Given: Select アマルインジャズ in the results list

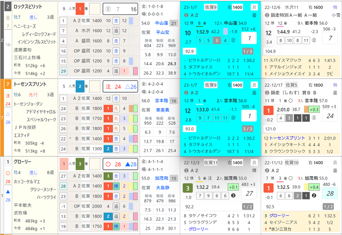Looking at the screenshot, I should tap(285, 67).
